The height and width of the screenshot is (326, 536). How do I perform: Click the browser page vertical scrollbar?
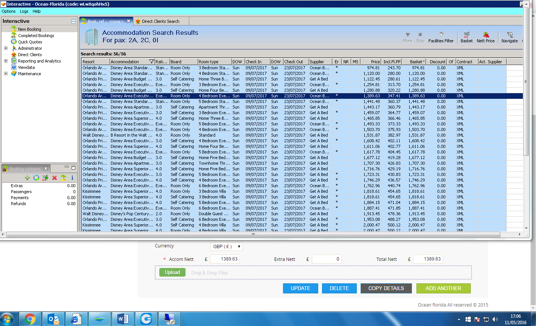click(x=533, y=210)
